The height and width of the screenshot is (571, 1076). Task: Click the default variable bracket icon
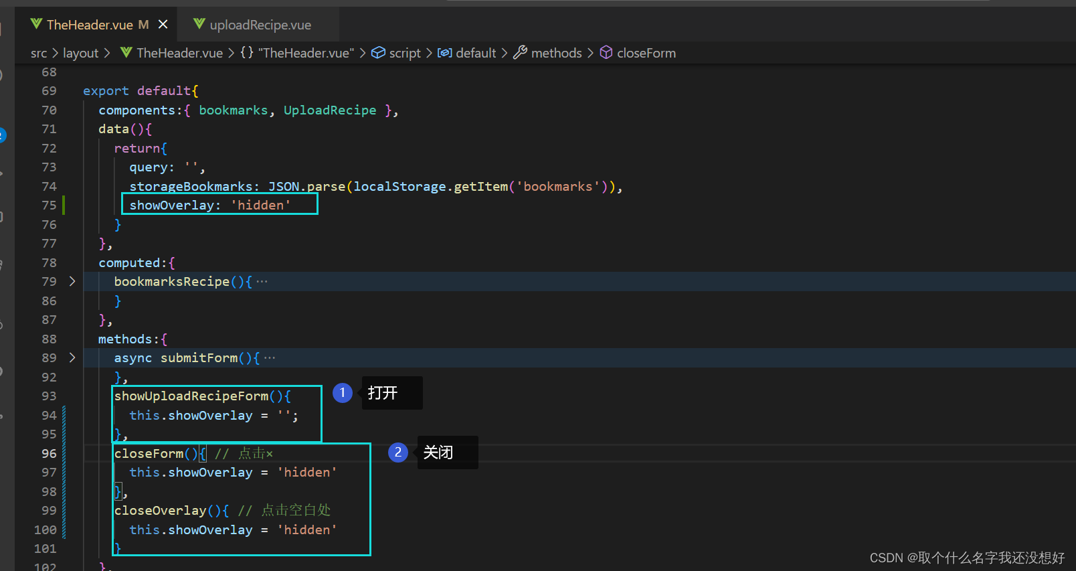(444, 52)
